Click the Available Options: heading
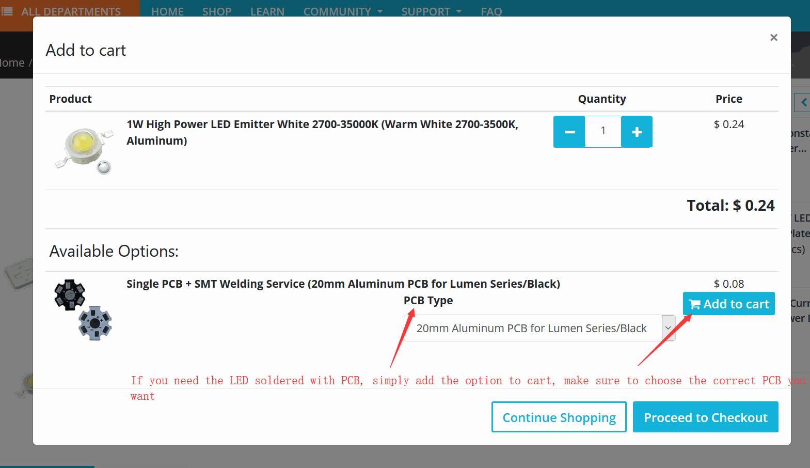The width and height of the screenshot is (810, 468). pyautogui.click(x=114, y=251)
